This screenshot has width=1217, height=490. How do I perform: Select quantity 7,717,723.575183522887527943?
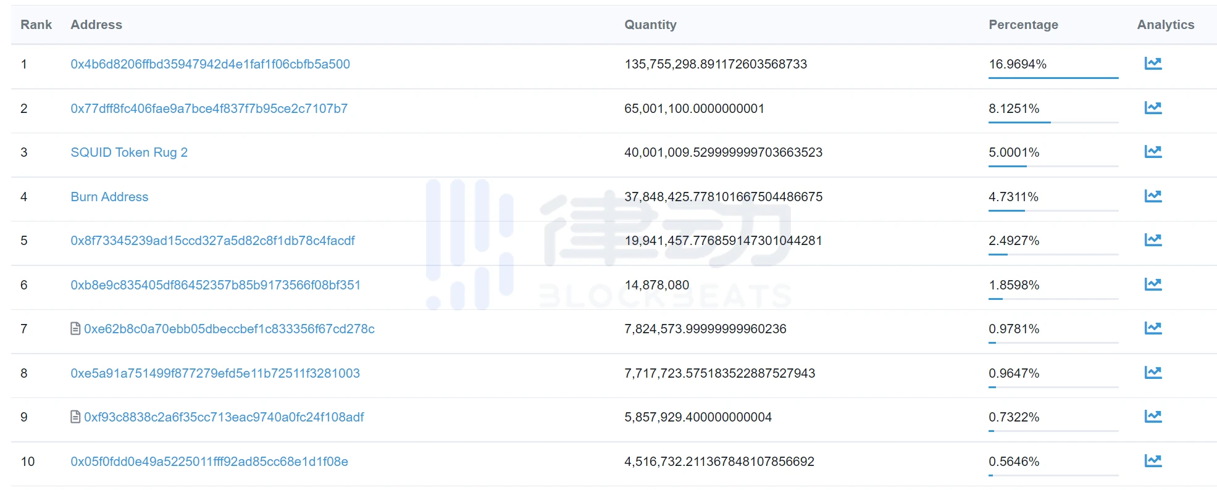tap(719, 373)
